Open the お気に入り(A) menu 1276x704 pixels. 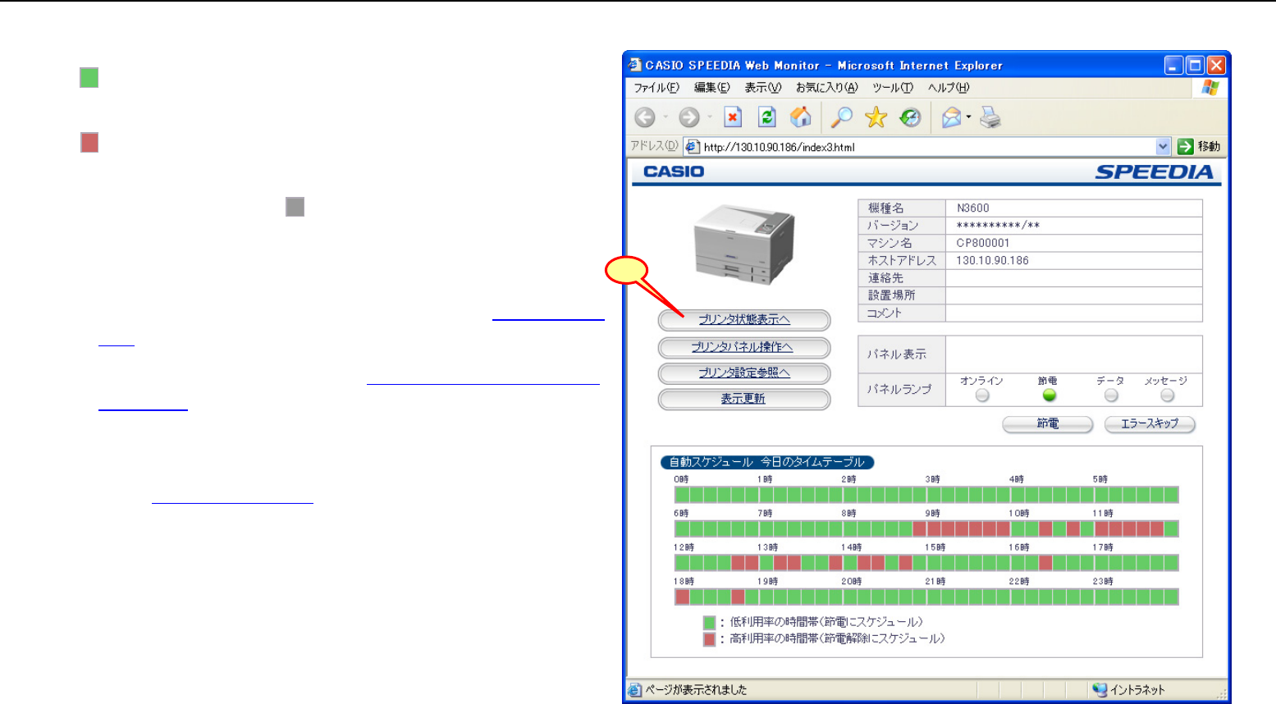pyautogui.click(x=826, y=88)
